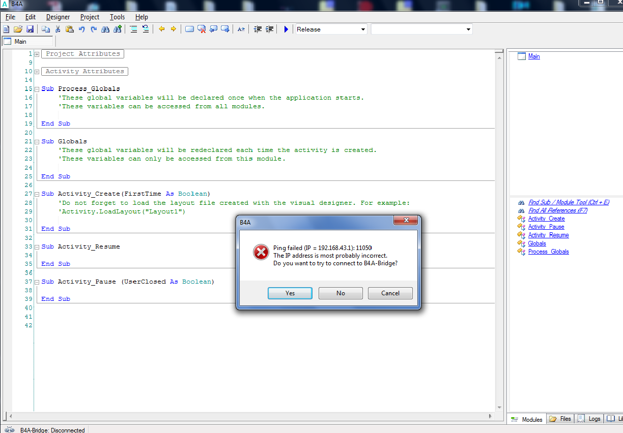623x433 pixels.
Task: Open the empty combo box beside Release
Action: coord(421,29)
